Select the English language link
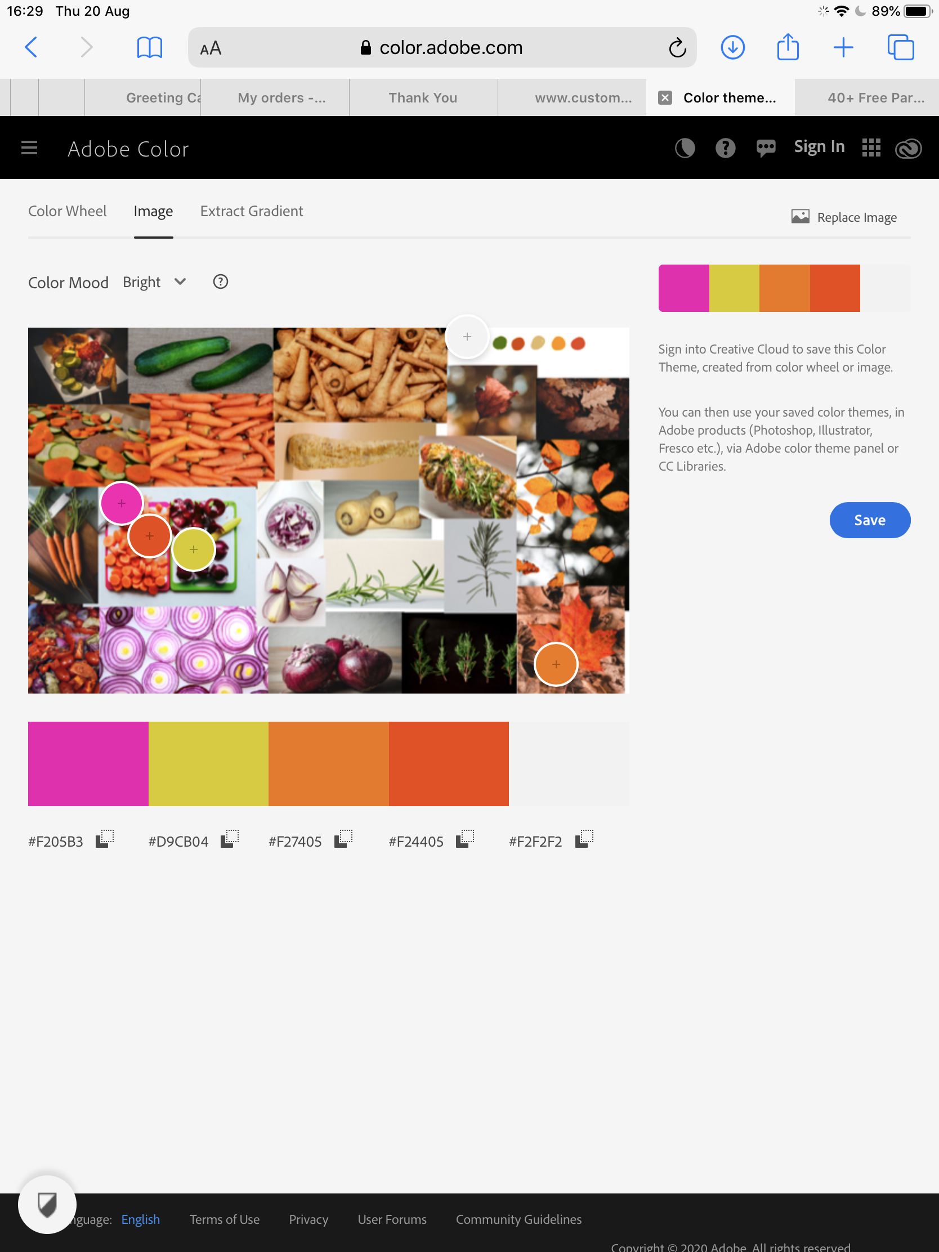 click(x=140, y=1219)
